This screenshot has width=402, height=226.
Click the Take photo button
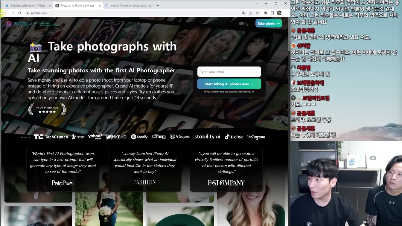pos(269,23)
